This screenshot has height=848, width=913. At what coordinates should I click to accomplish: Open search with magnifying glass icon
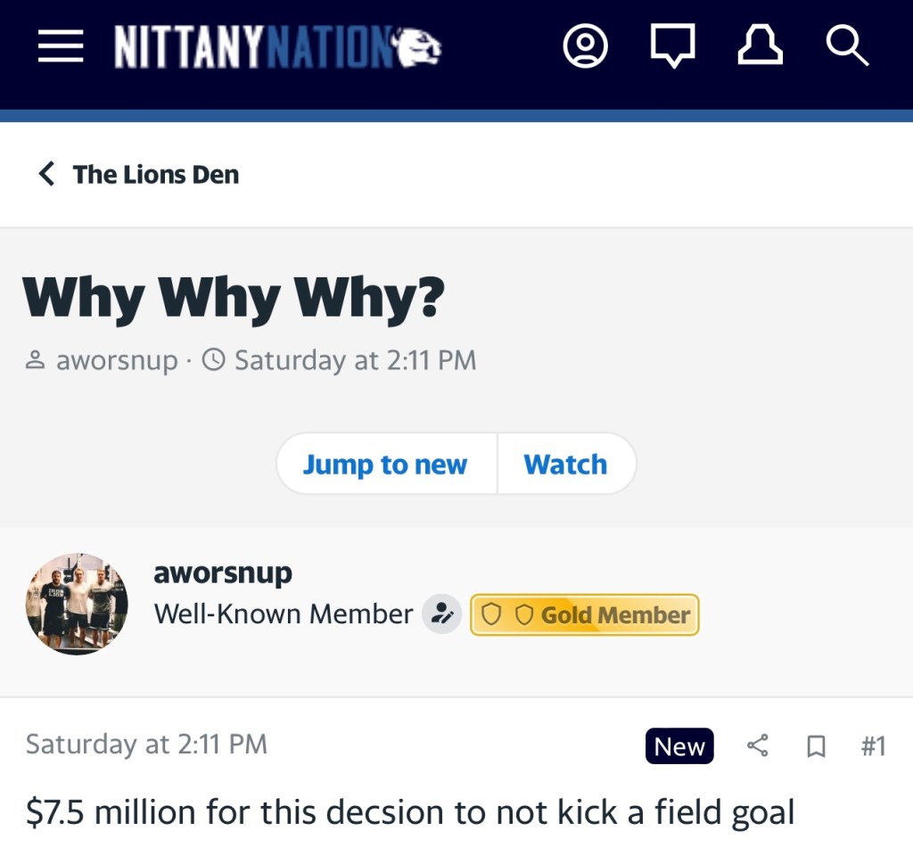click(x=846, y=46)
